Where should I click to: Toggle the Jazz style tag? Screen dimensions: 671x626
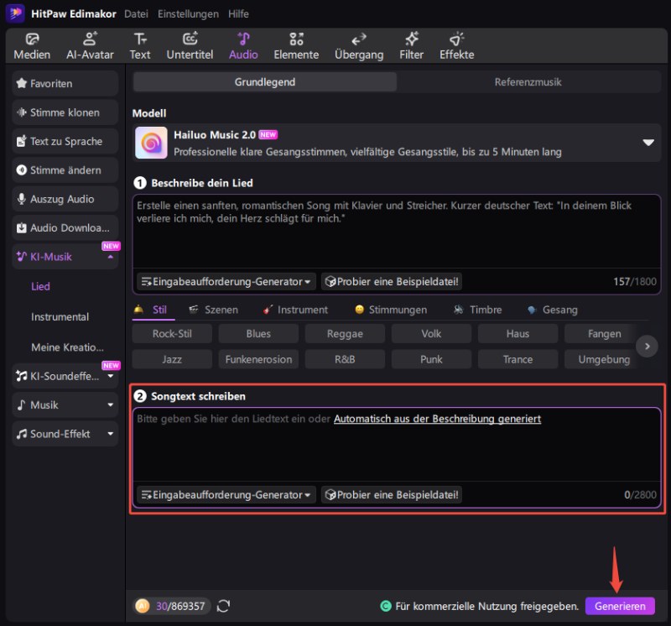coord(172,359)
